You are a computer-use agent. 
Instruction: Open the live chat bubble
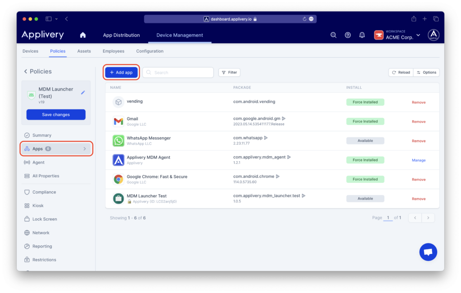[428, 252]
